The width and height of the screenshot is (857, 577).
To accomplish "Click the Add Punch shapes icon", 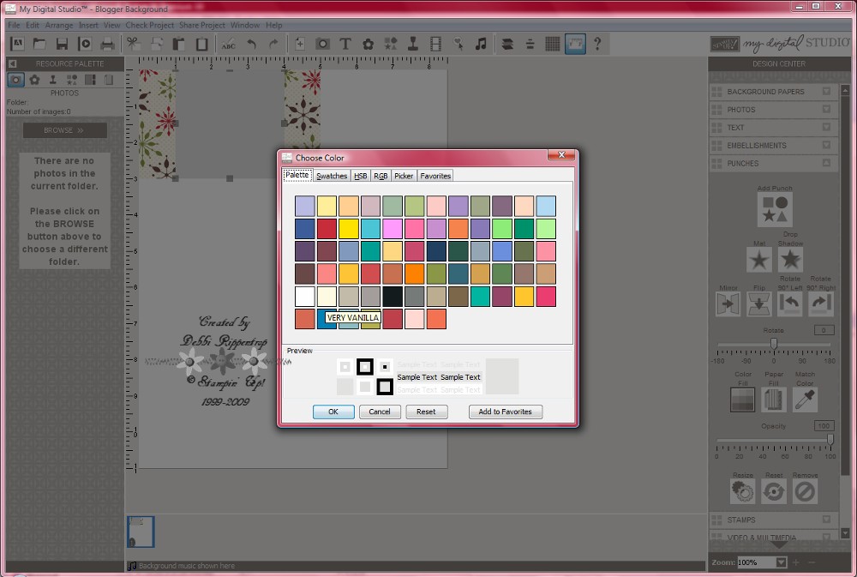I will pos(775,209).
